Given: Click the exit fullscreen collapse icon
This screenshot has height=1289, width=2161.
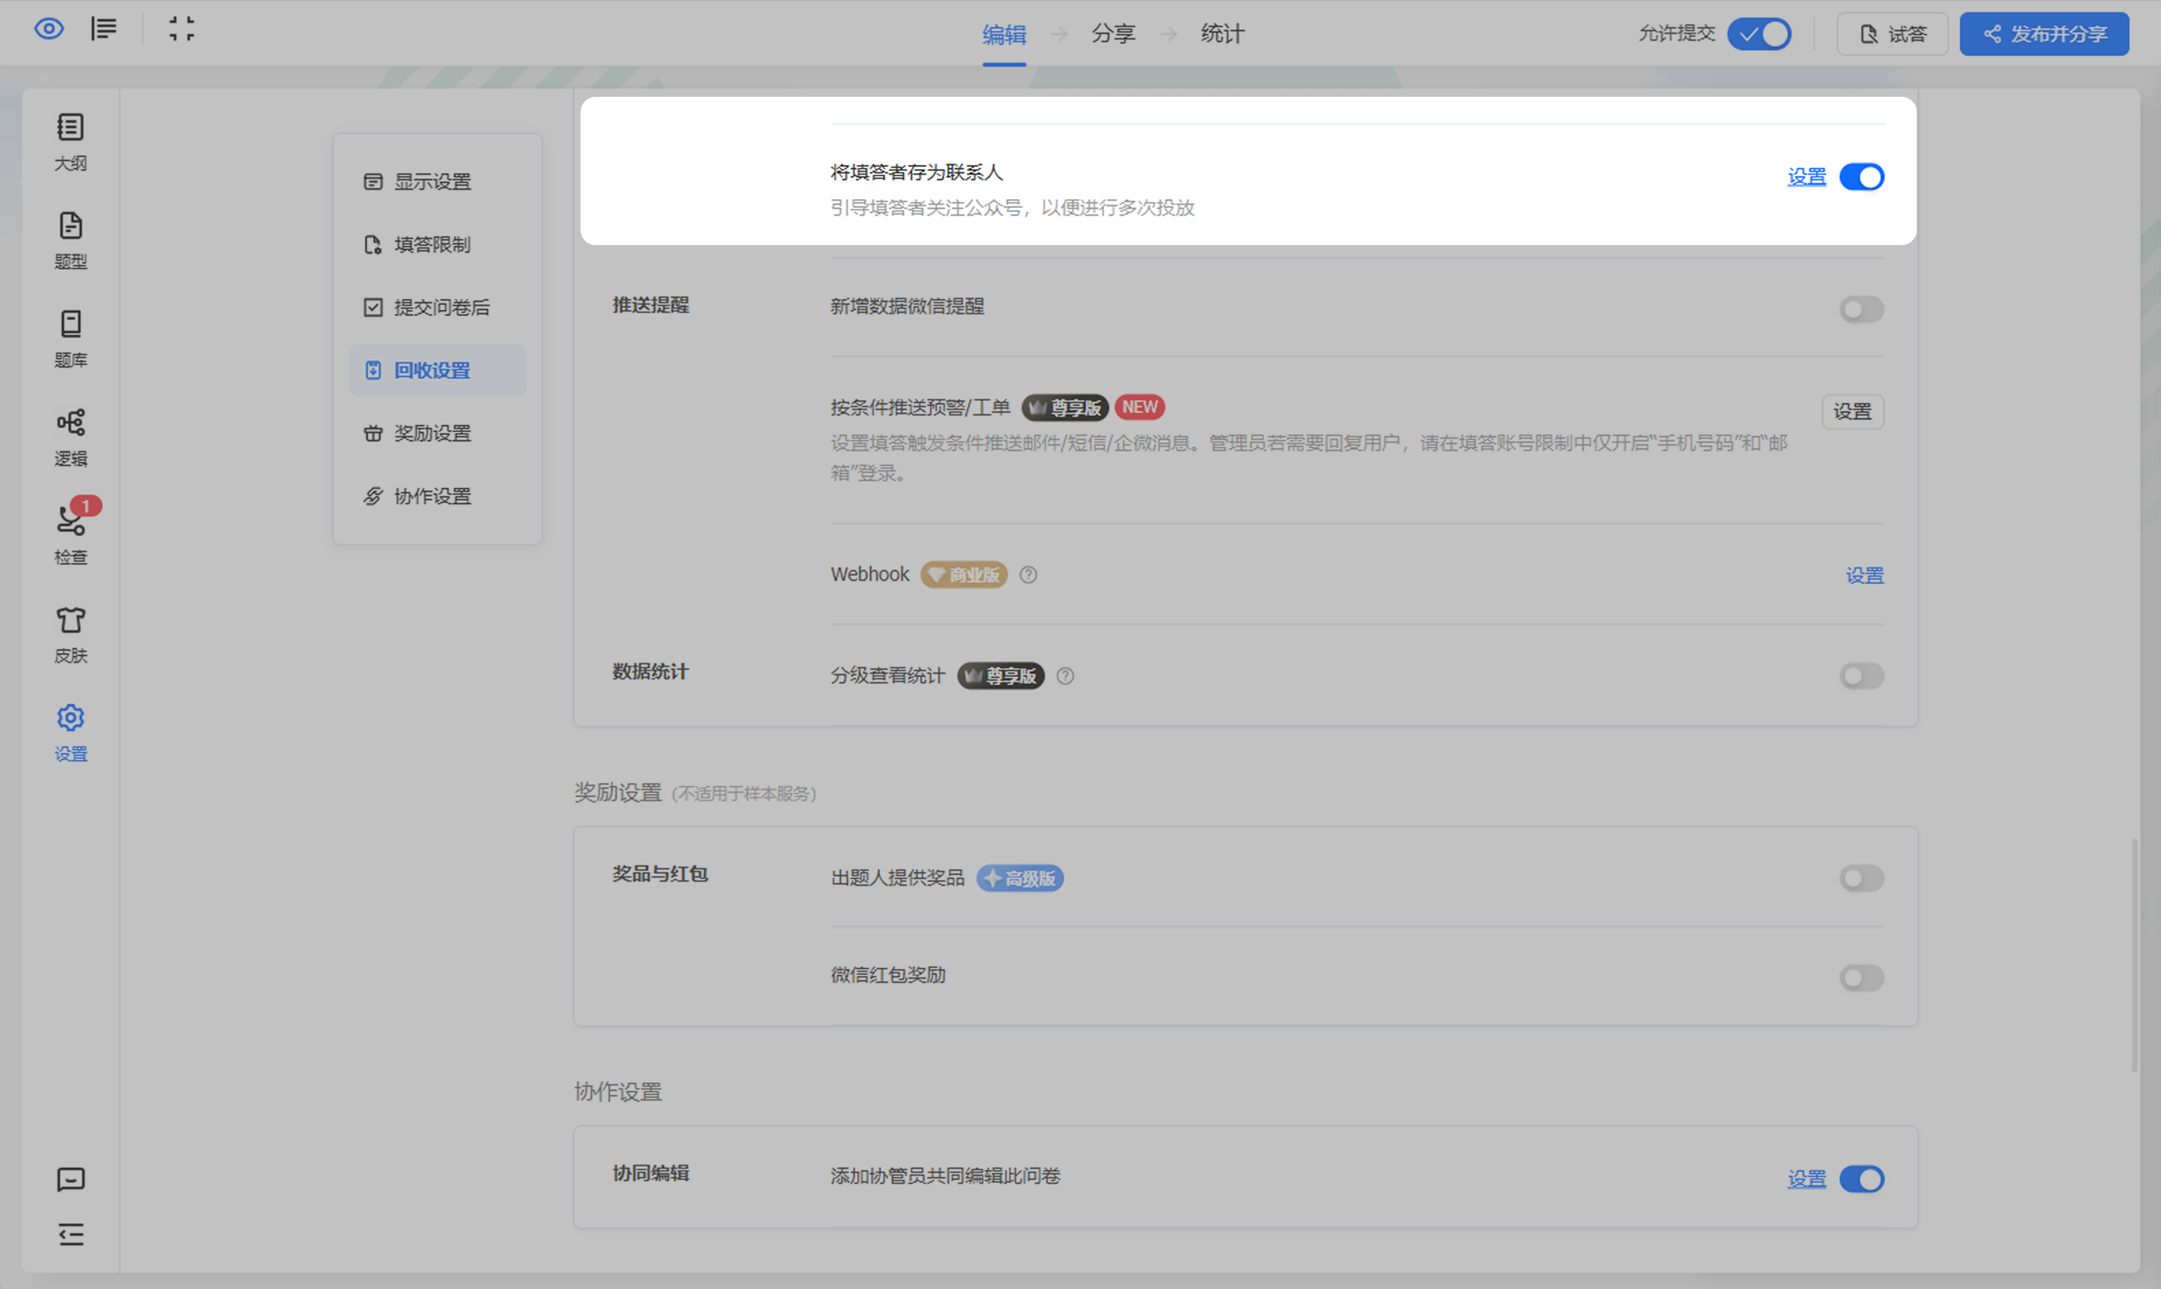Looking at the screenshot, I should (x=182, y=30).
